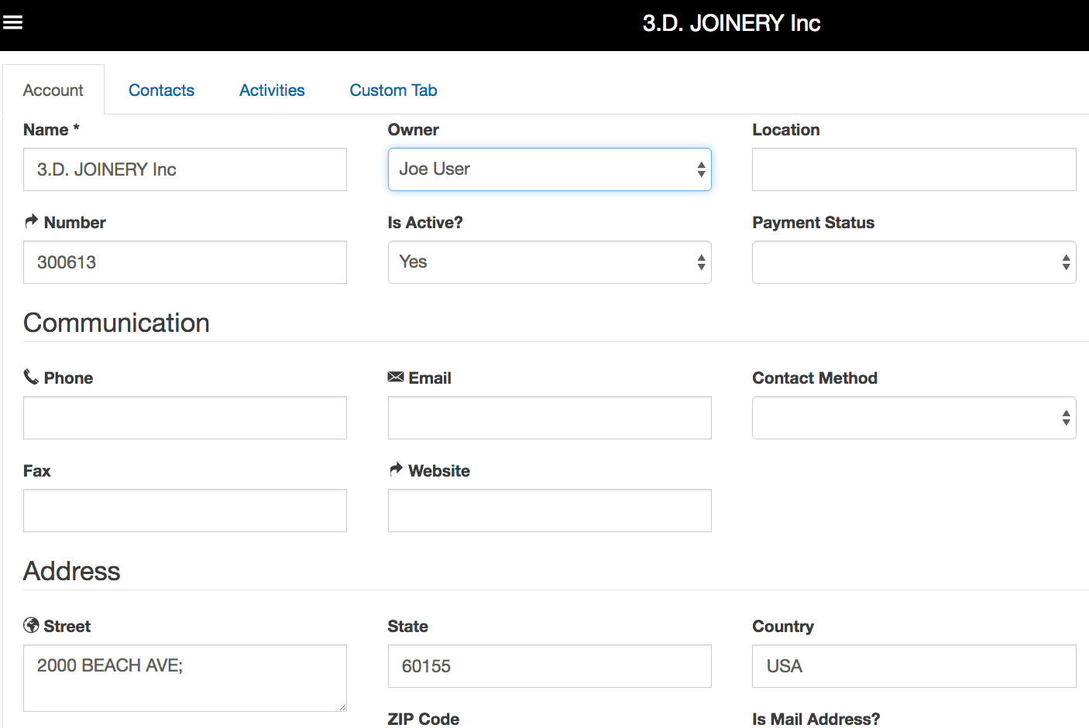Click the Fax field label
1089x728 pixels.
click(x=37, y=471)
